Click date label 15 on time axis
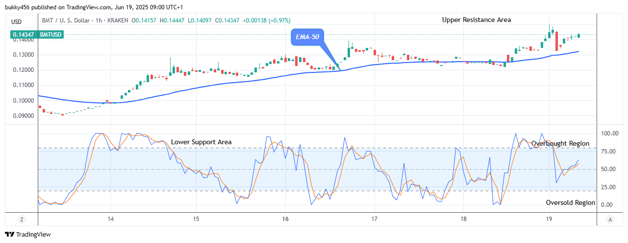 [196, 220]
